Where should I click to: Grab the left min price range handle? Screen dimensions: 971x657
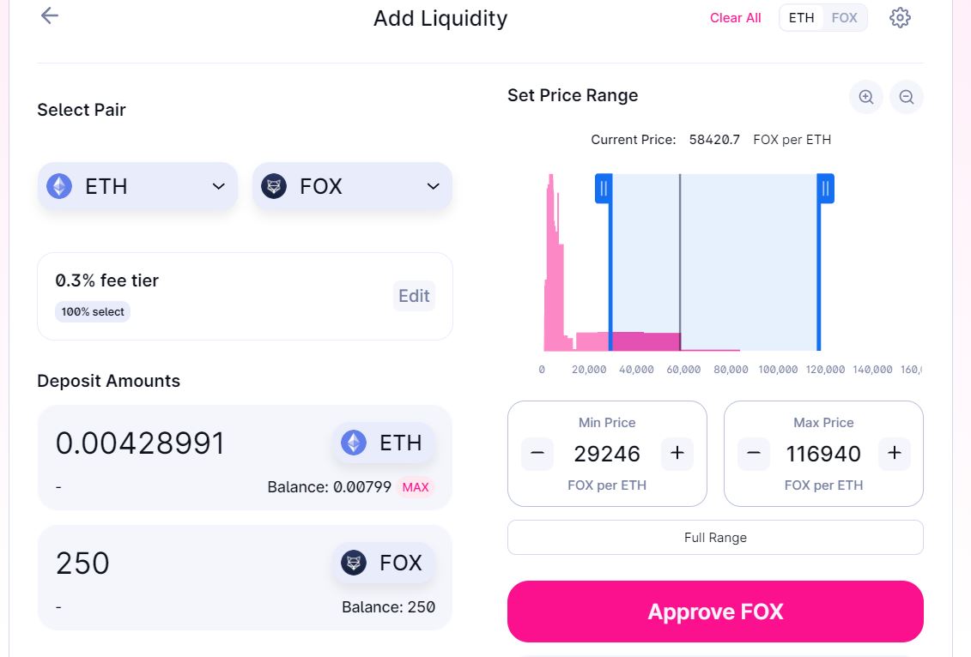pyautogui.click(x=604, y=188)
